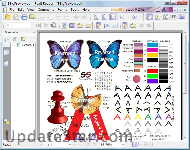
Task: Set zoom to actual size 100%
Action: click(x=97, y=17)
